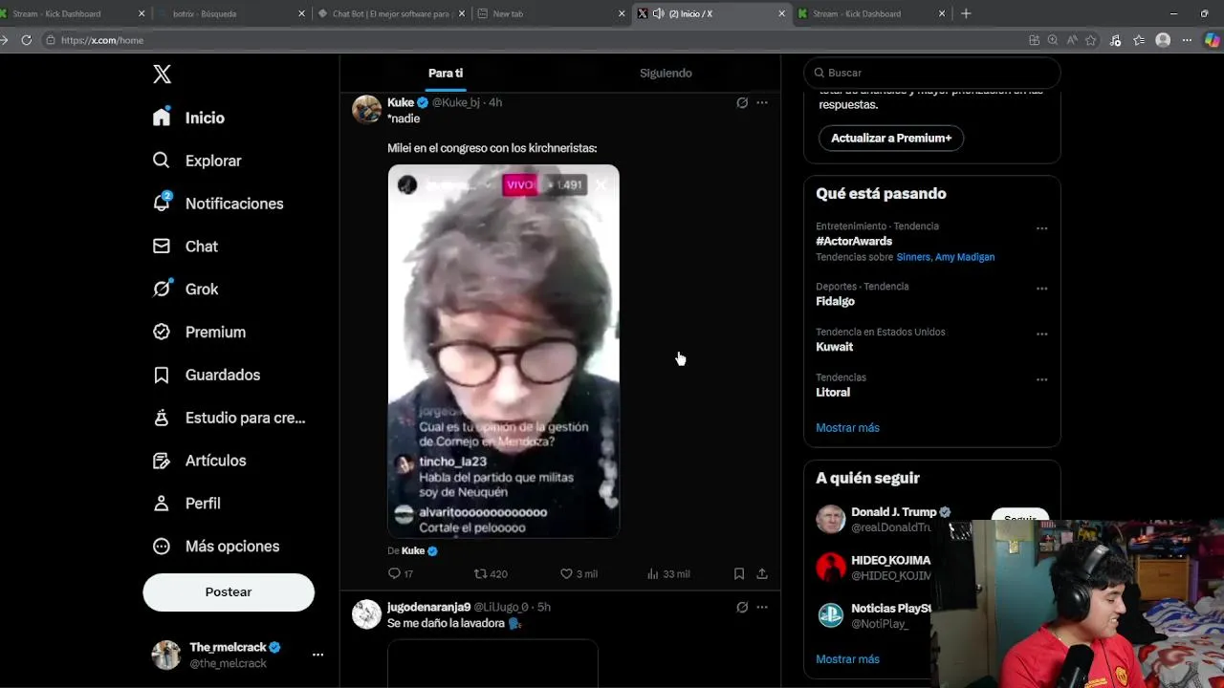
Task: Click Noticias PlayStation's avatar
Action: click(x=831, y=614)
